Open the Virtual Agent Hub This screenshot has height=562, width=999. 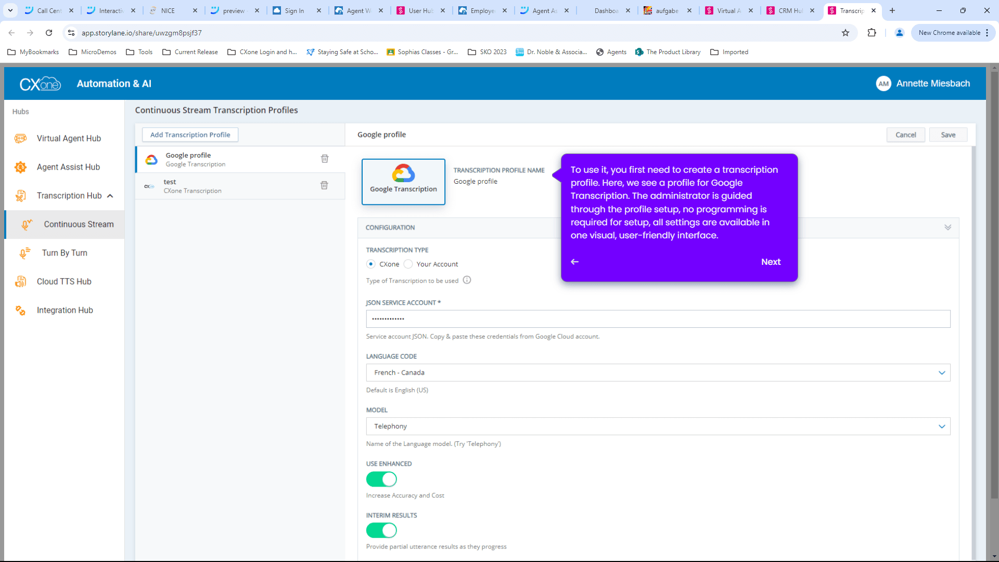(68, 138)
